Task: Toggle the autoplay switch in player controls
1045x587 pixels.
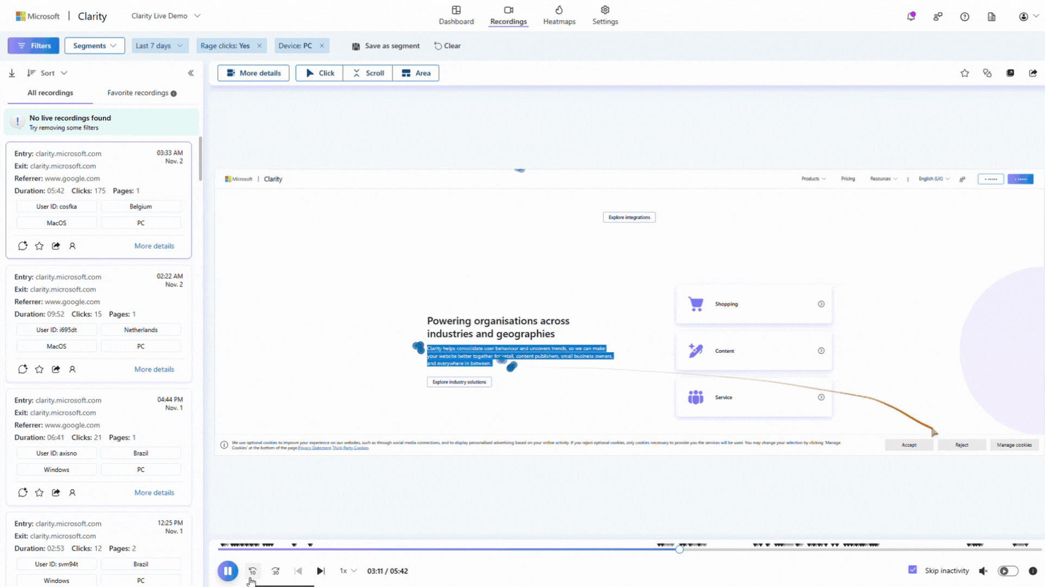Action: tap(1007, 571)
